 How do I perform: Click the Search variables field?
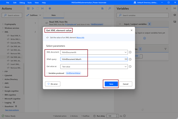pos(143,15)
